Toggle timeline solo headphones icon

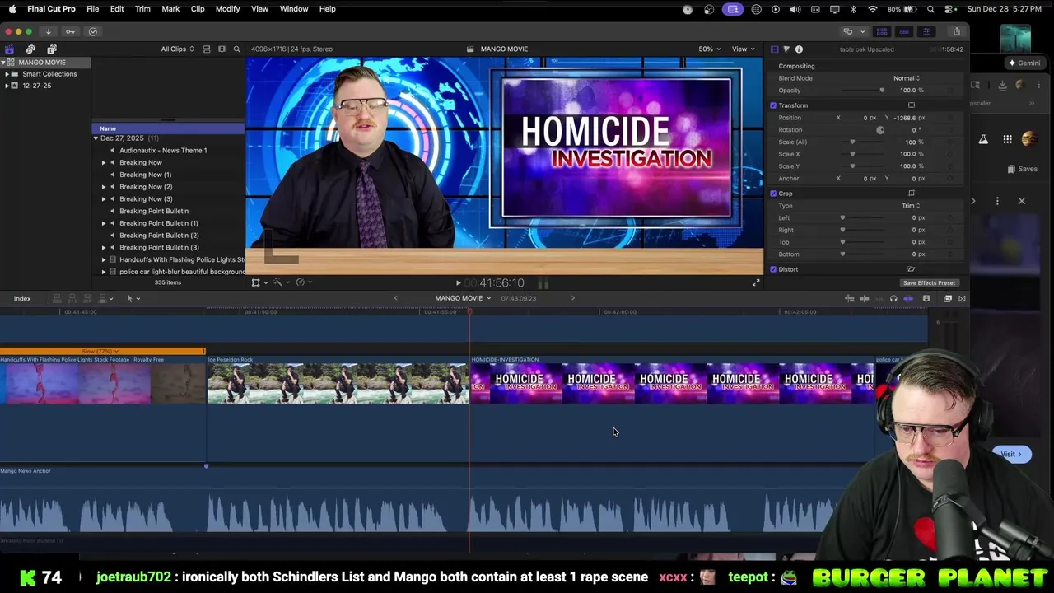(x=893, y=298)
